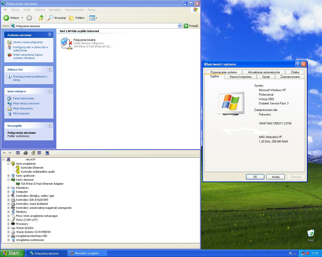Toggle the Foldery pane button
This screenshot has width=322, height=257.
click(x=77, y=18)
